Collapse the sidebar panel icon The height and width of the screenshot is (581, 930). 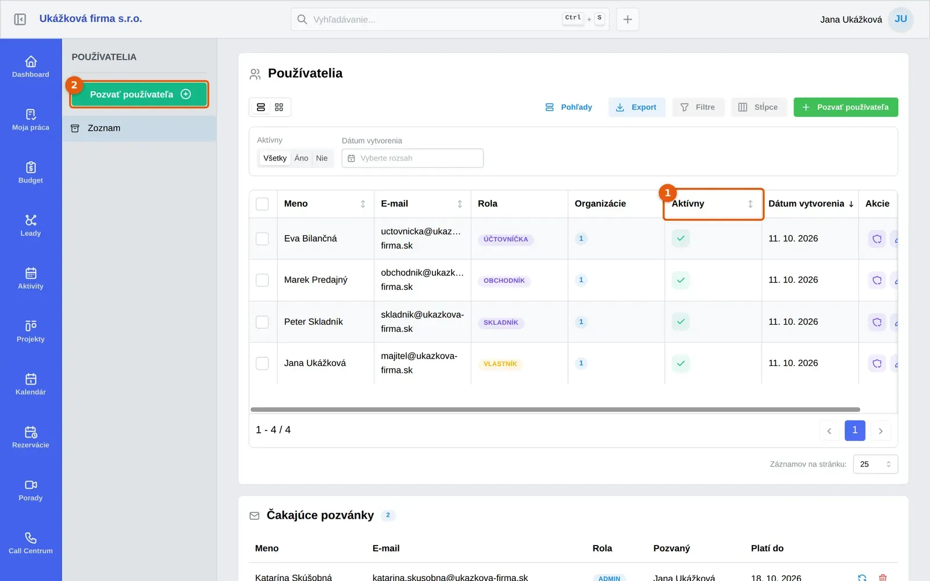(x=20, y=19)
